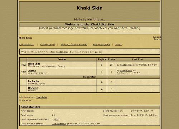
Task: Open the Inbox link
Action: (118, 44)
